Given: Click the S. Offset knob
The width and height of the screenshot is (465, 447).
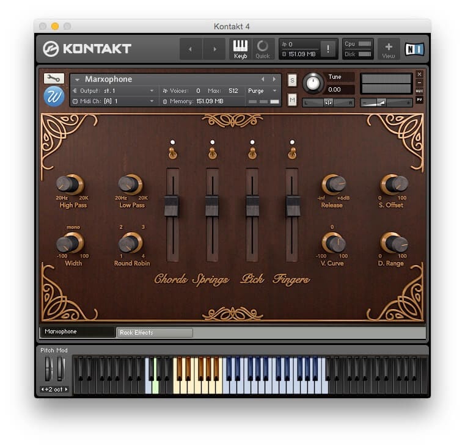Looking at the screenshot, I should coord(394,184).
